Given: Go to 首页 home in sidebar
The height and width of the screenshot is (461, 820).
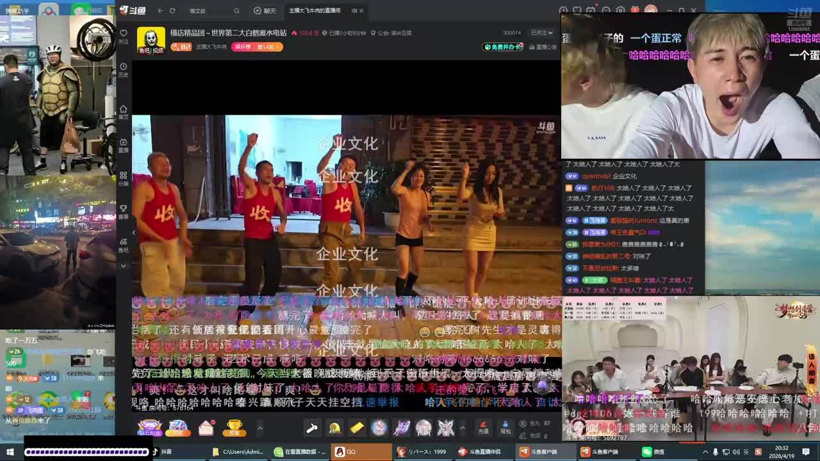Looking at the screenshot, I should (124, 112).
